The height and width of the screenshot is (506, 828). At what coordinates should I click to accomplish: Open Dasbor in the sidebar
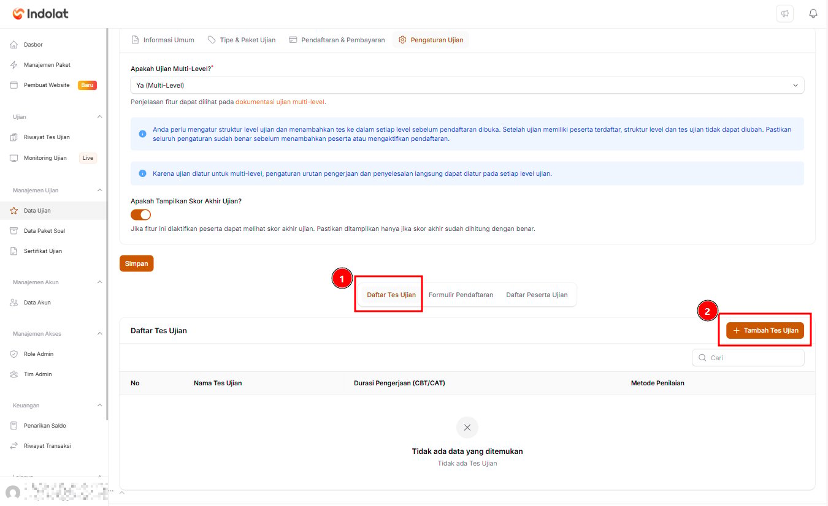(54, 45)
